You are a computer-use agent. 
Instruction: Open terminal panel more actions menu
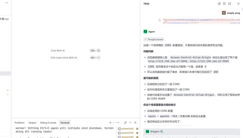point(118,123)
